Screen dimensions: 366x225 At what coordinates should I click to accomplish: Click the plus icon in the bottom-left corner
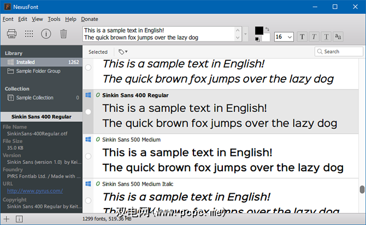(x=7, y=219)
